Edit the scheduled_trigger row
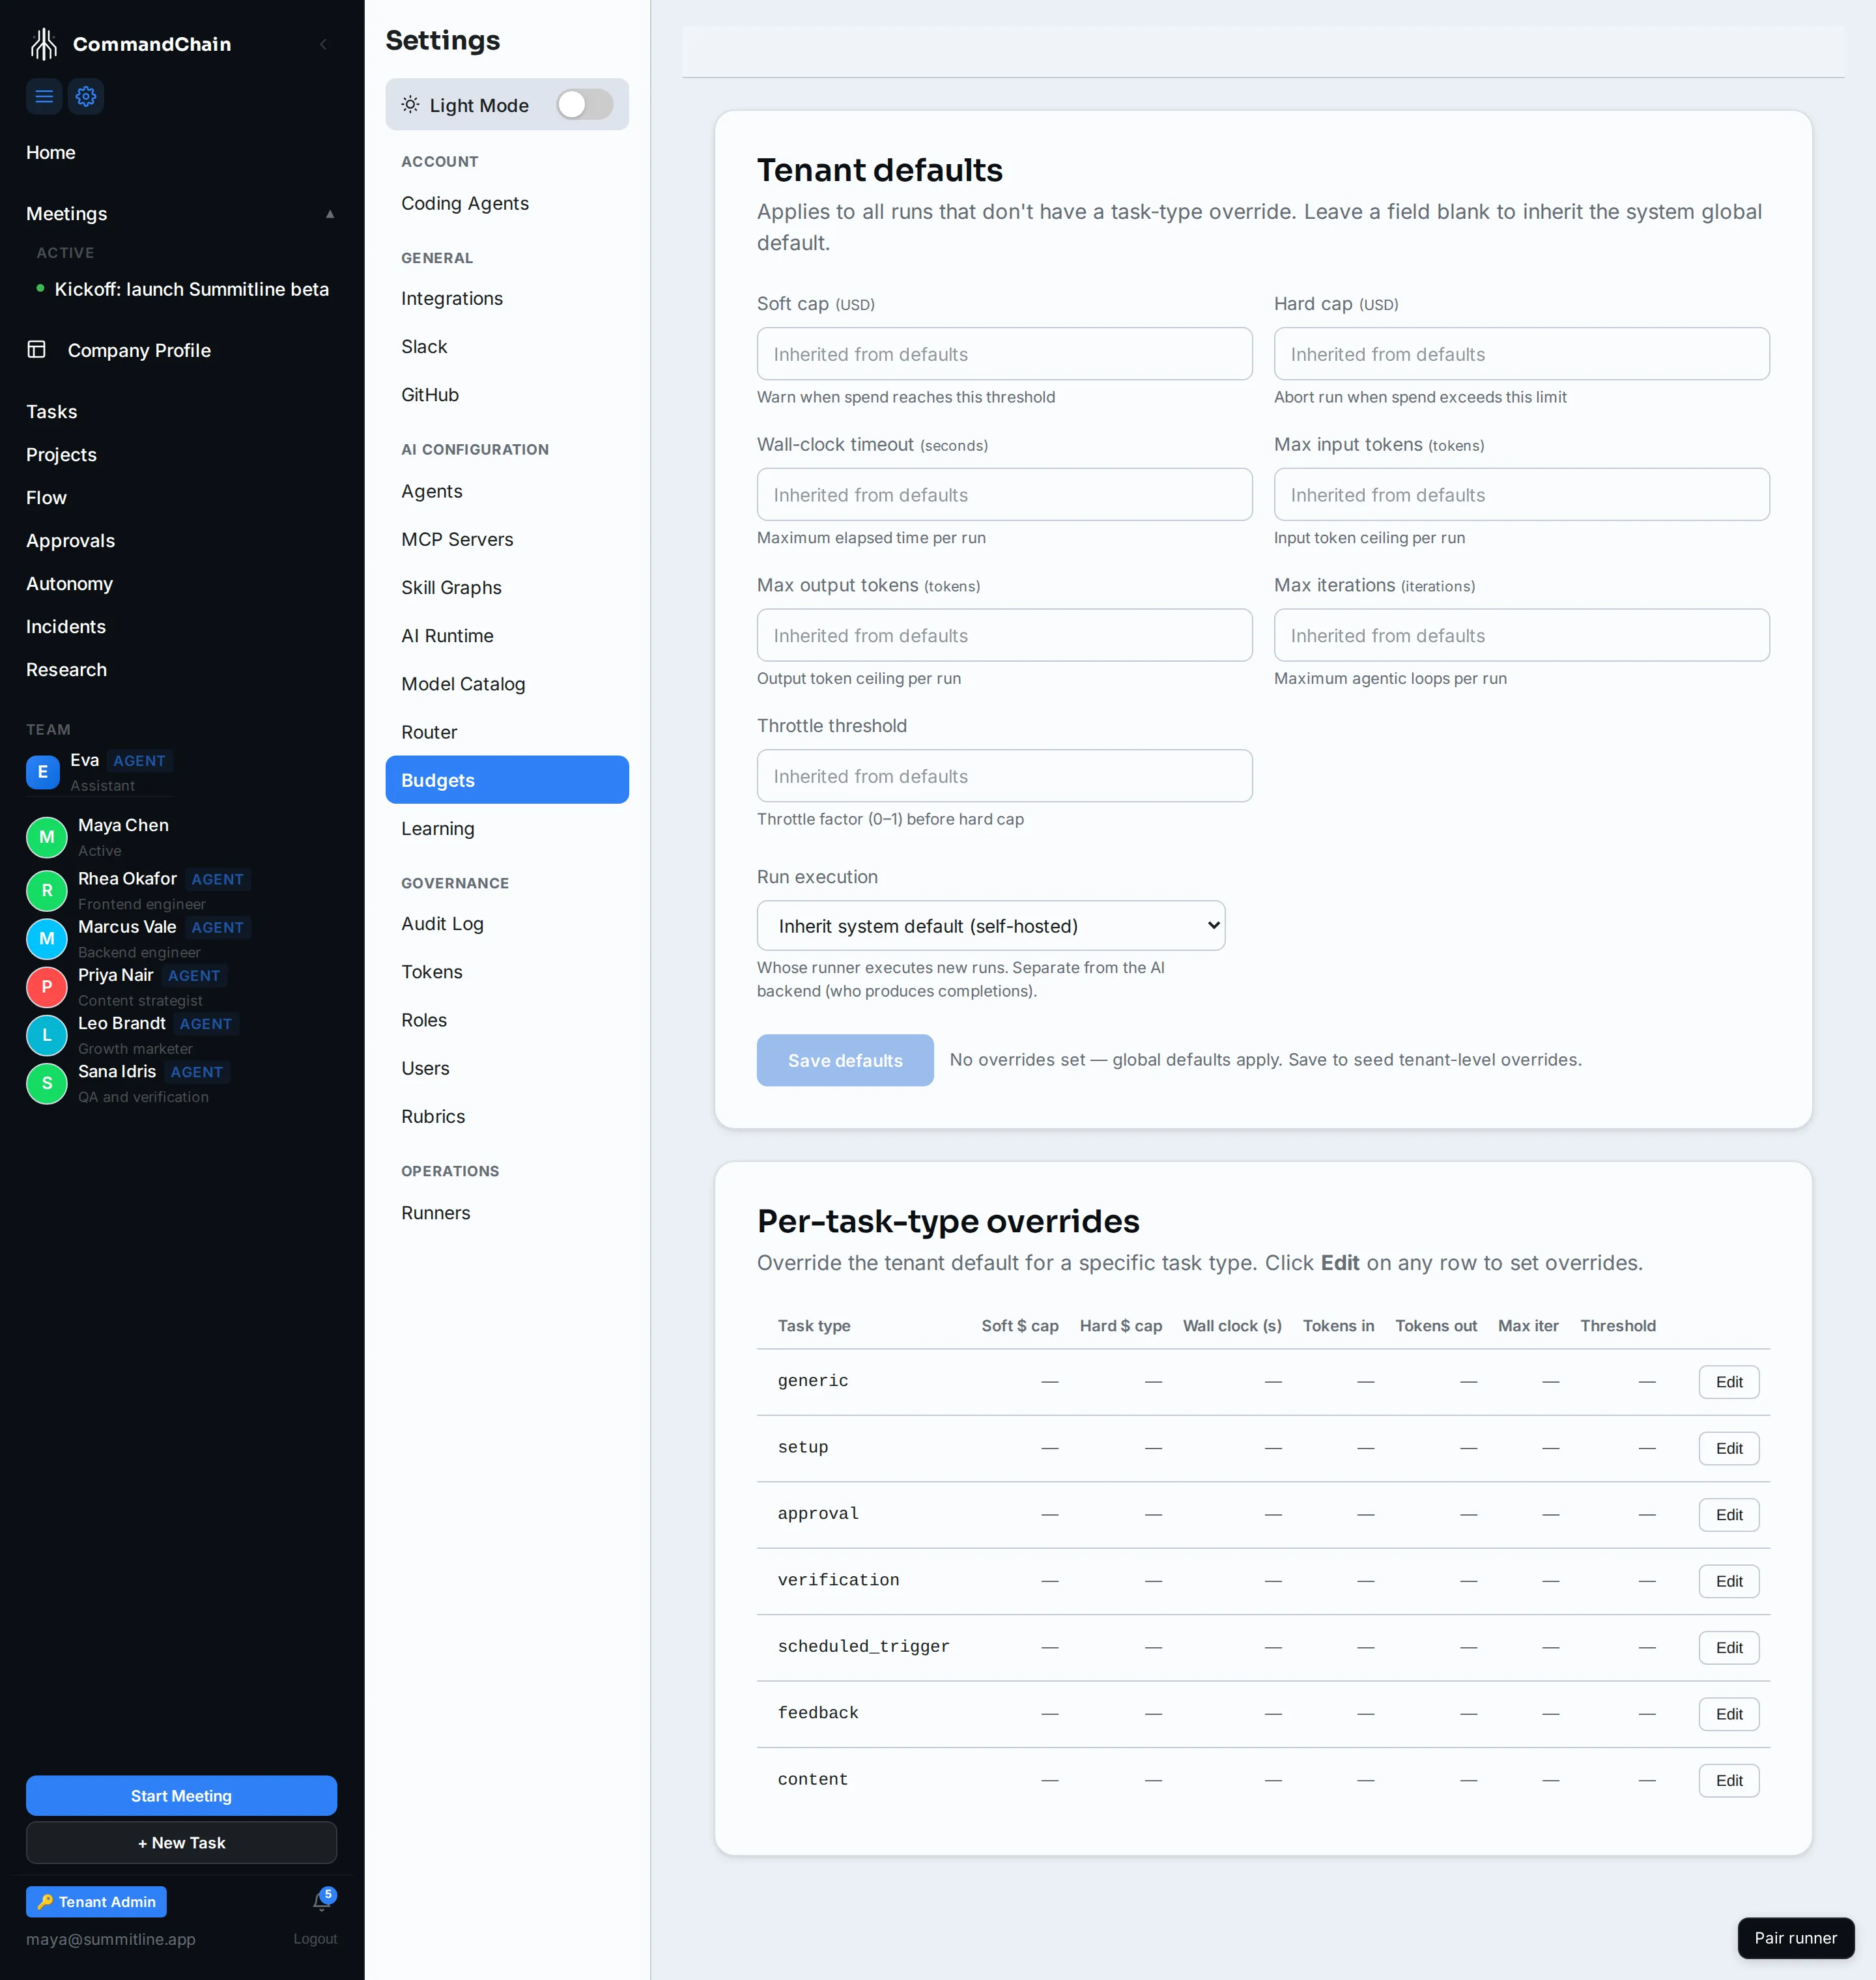The image size is (1876, 1980). [x=1728, y=1648]
